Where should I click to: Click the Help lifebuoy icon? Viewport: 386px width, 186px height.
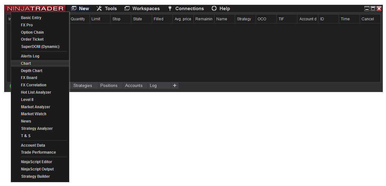pyautogui.click(x=214, y=9)
